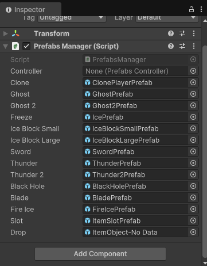Open object picker for Drop field

(193, 232)
